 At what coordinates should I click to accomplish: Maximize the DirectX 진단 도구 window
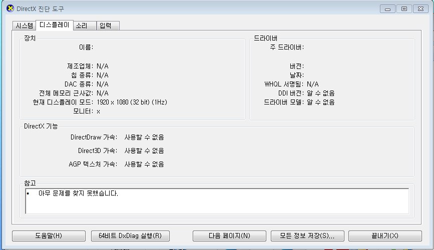(404, 9)
